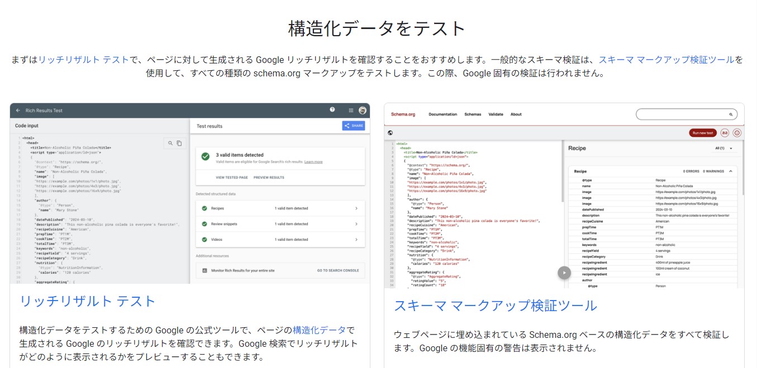Click the chart icon beside Monitor Rich Results
This screenshot has width=757, height=368.
pyautogui.click(x=204, y=270)
